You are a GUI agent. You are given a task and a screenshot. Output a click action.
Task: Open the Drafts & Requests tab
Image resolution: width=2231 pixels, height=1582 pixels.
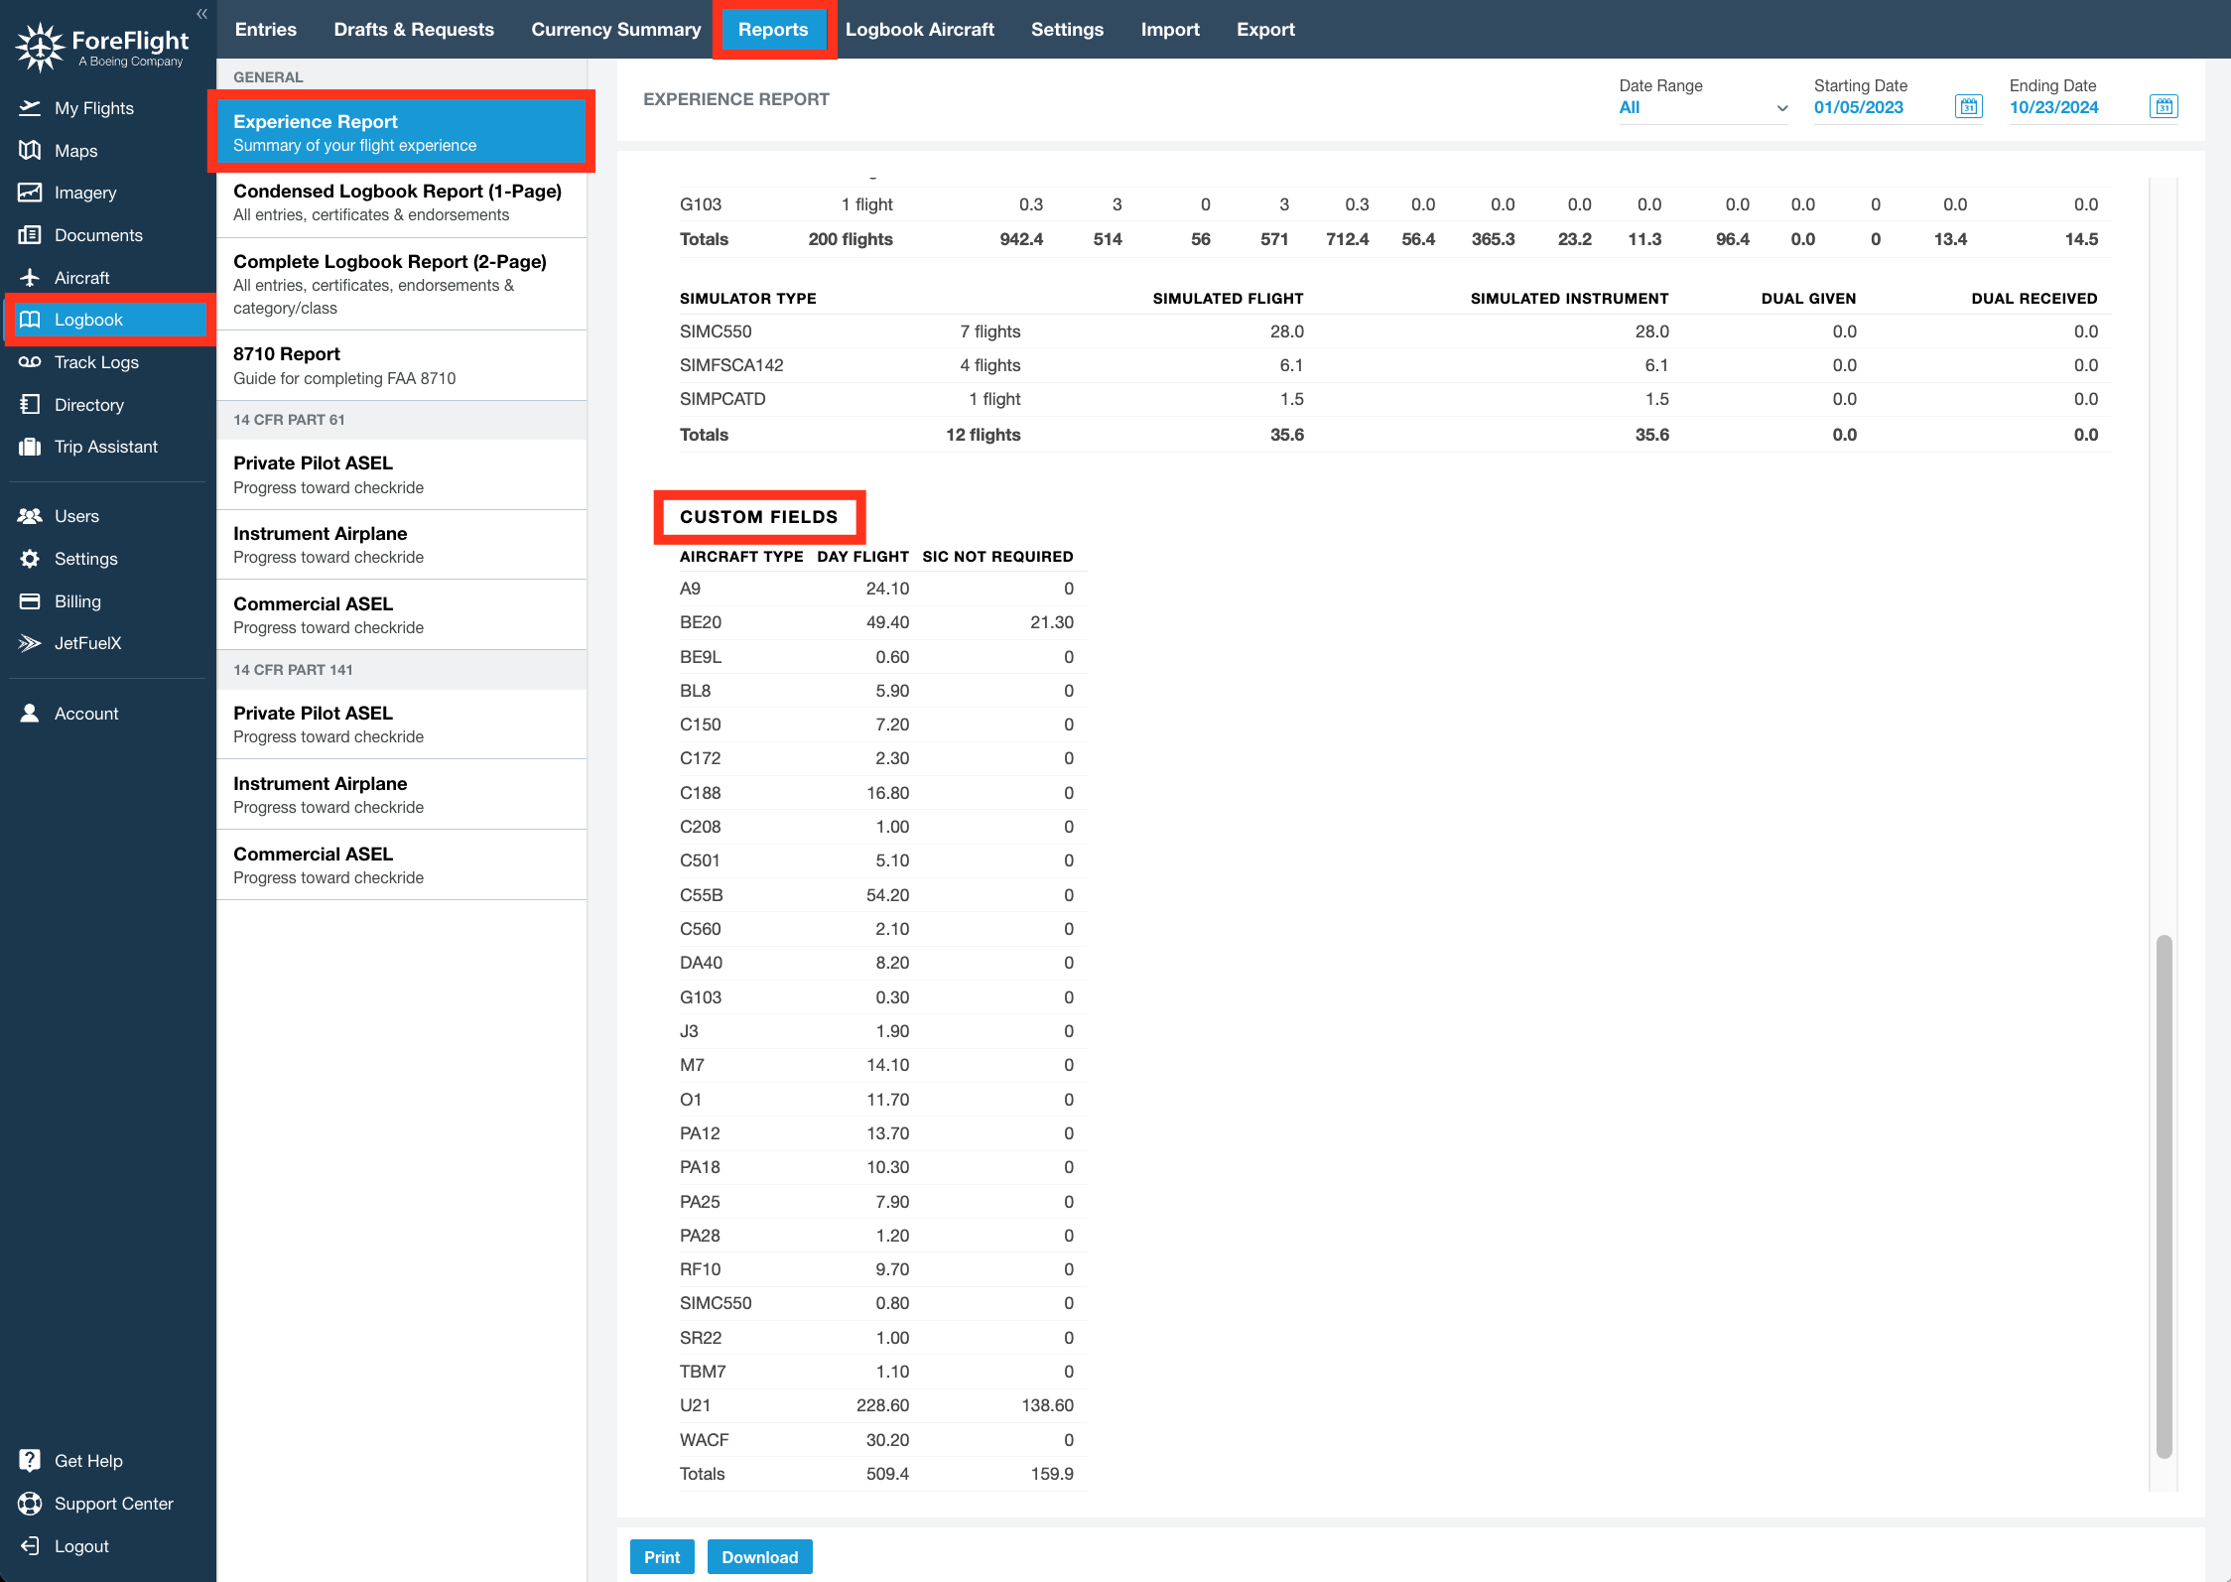coord(414,29)
